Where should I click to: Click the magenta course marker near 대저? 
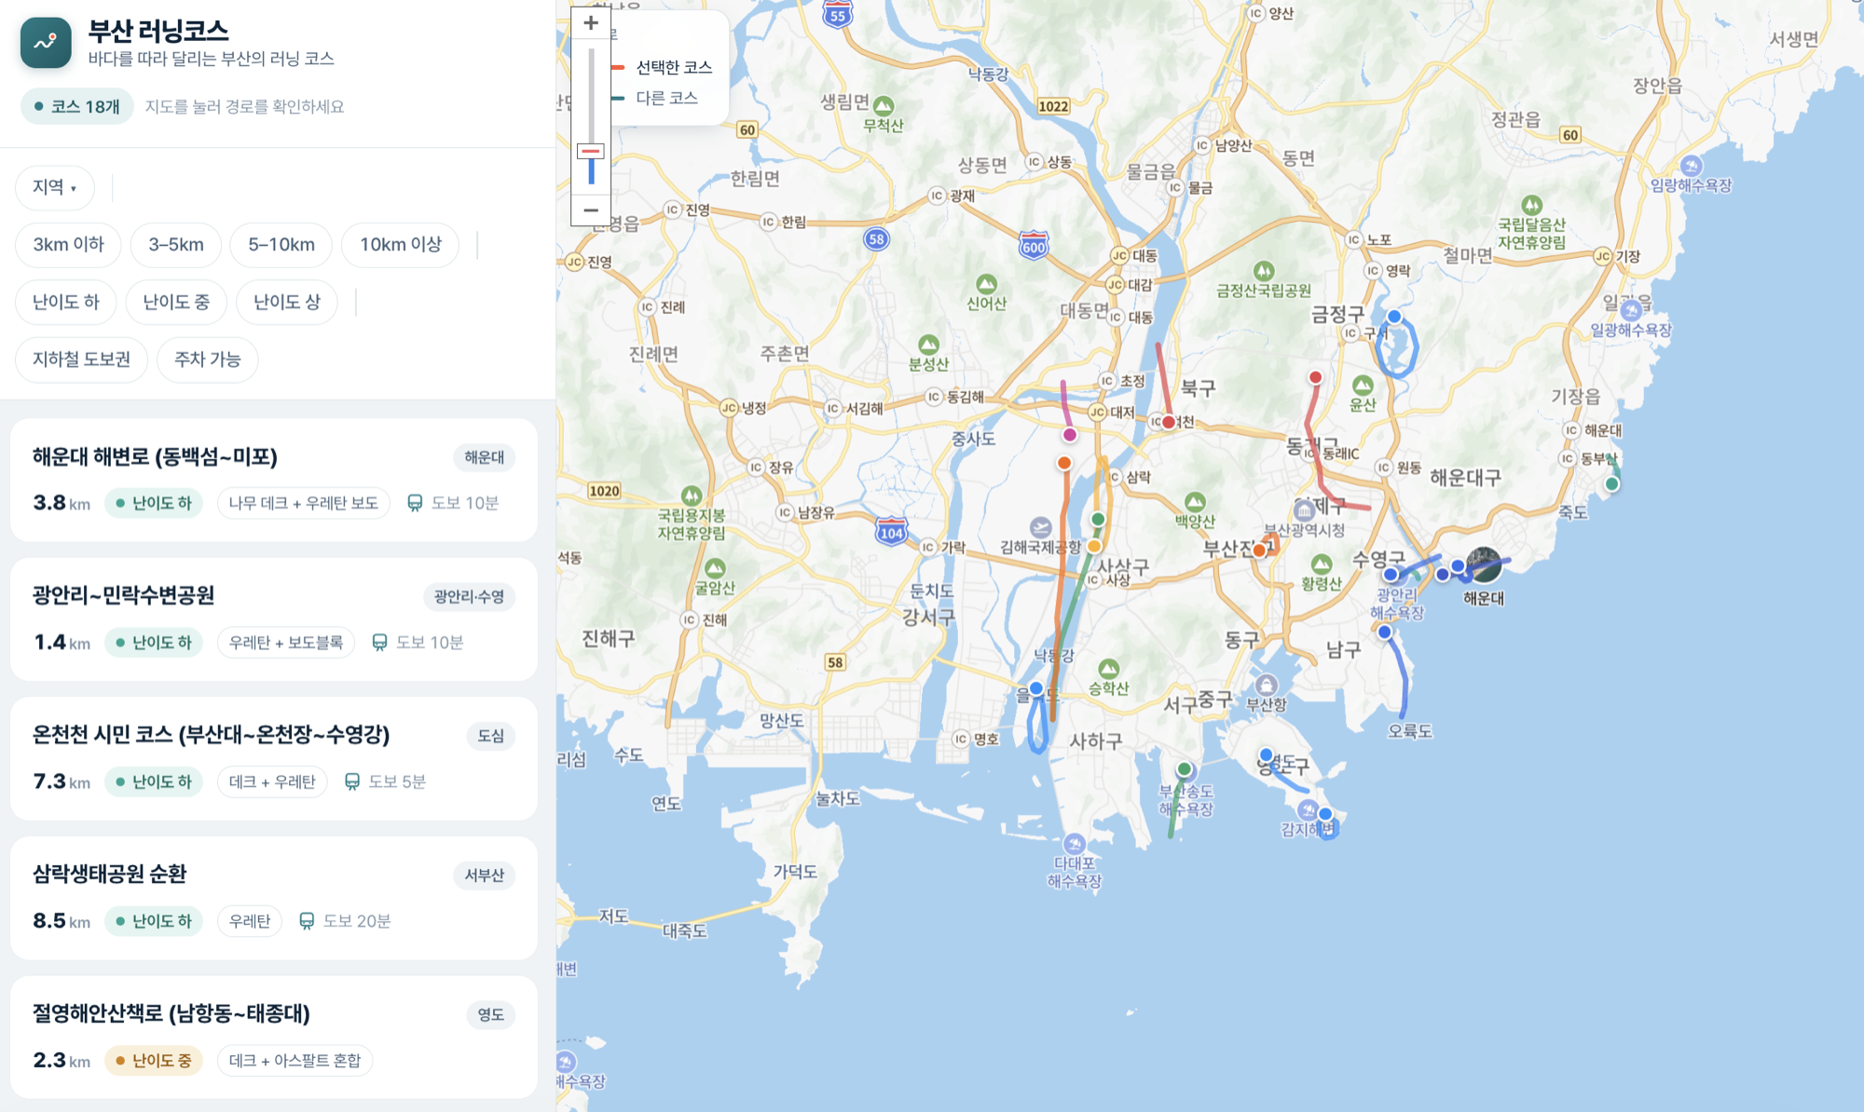coord(1070,435)
